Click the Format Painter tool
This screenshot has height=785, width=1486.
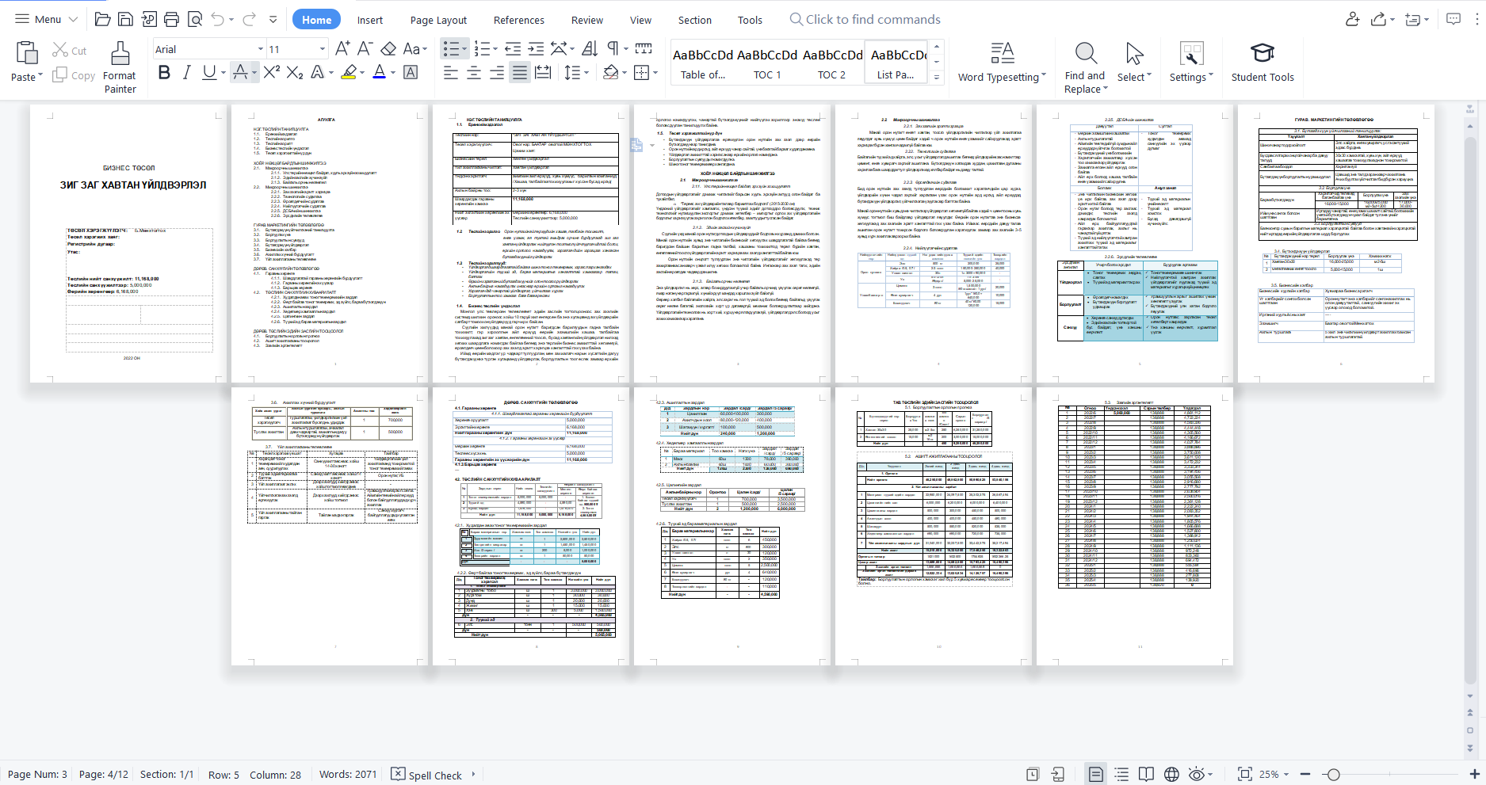point(120,67)
